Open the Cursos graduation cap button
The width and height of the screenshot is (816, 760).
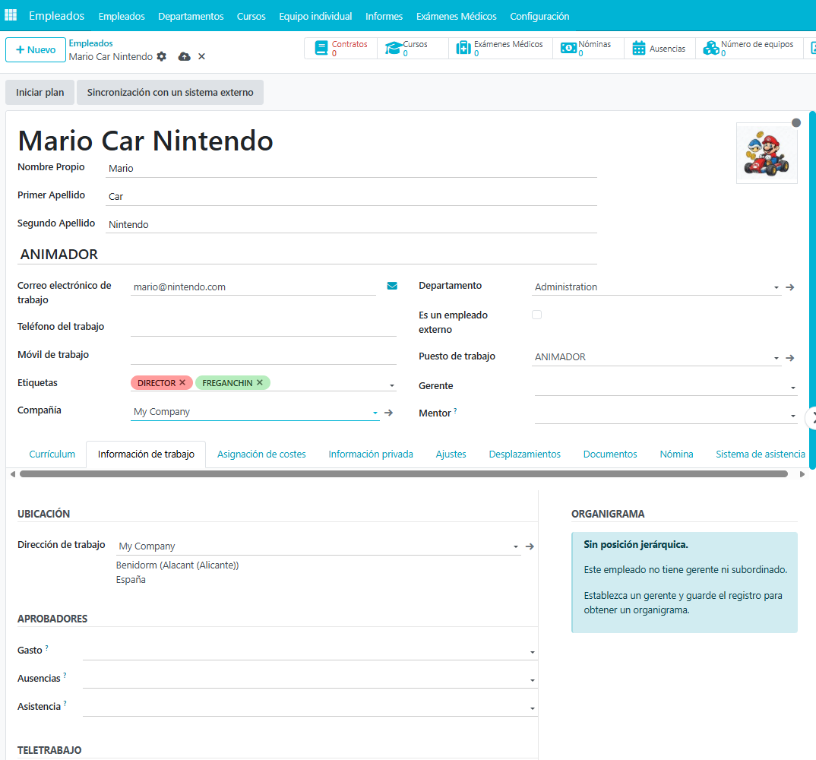click(x=413, y=49)
